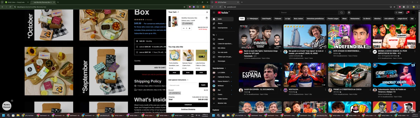Go to YouTube home via logo
Screen dimensions: 420x118
tap(223, 13)
